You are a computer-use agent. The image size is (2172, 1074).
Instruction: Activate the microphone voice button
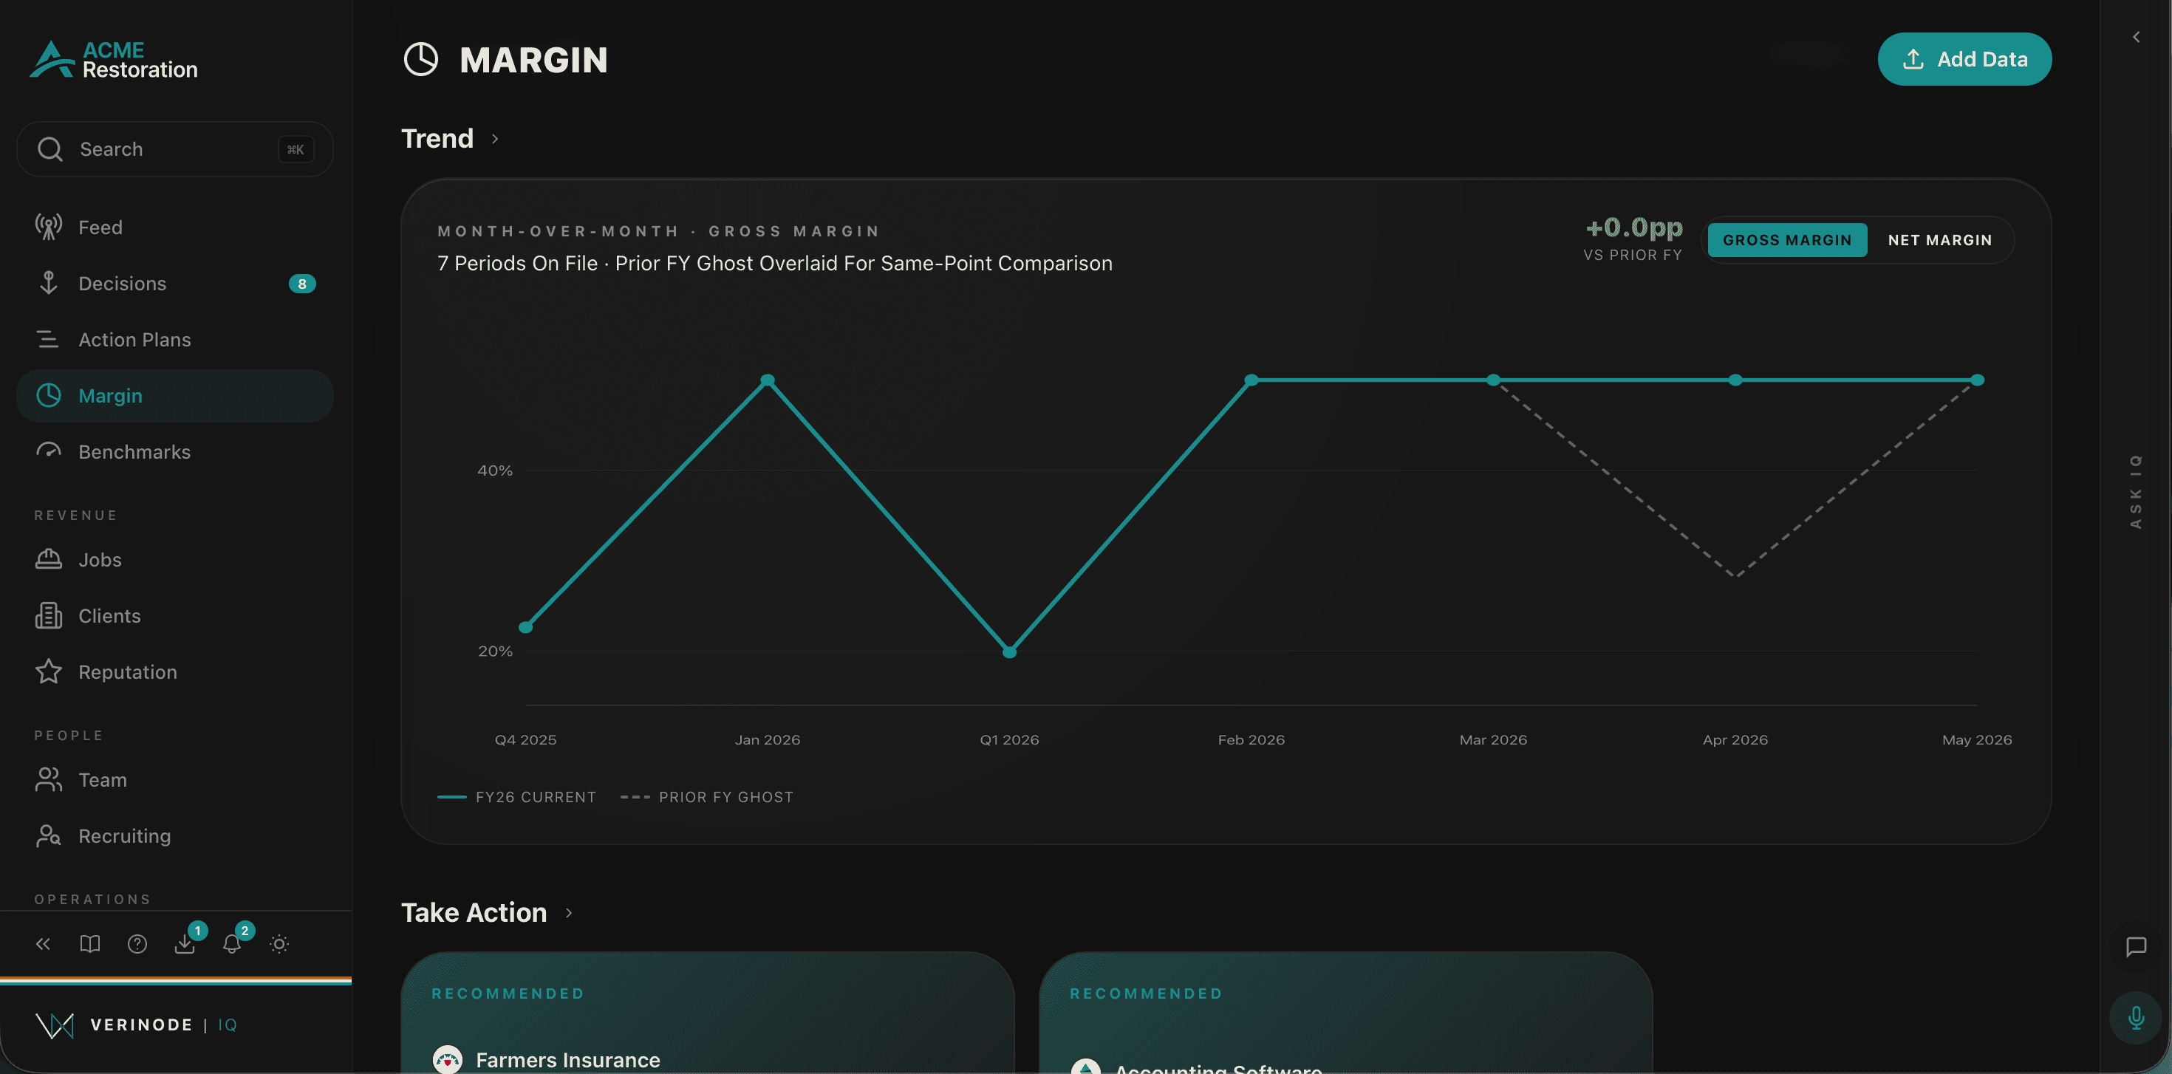[2135, 1018]
